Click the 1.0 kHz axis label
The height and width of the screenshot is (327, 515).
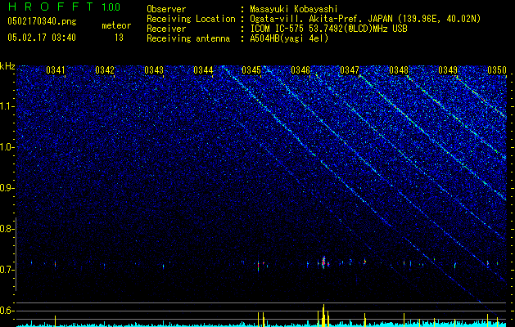click(x=7, y=147)
